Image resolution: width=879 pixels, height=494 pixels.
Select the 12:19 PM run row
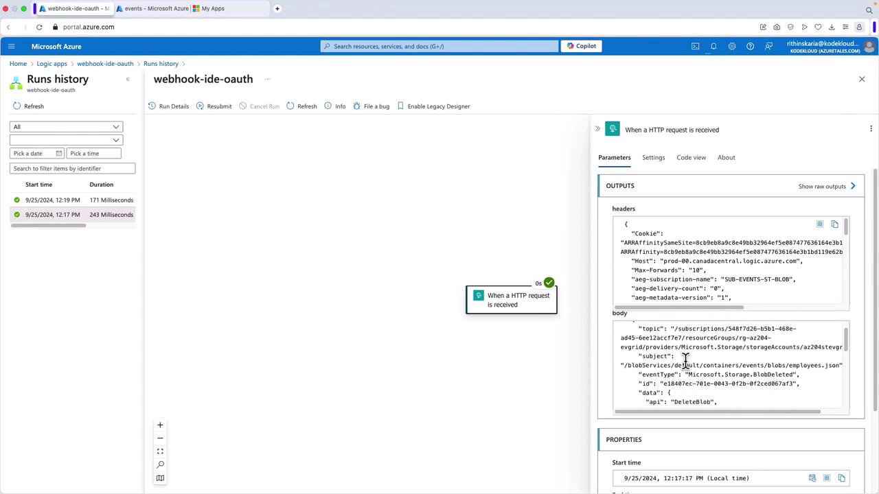[73, 200]
